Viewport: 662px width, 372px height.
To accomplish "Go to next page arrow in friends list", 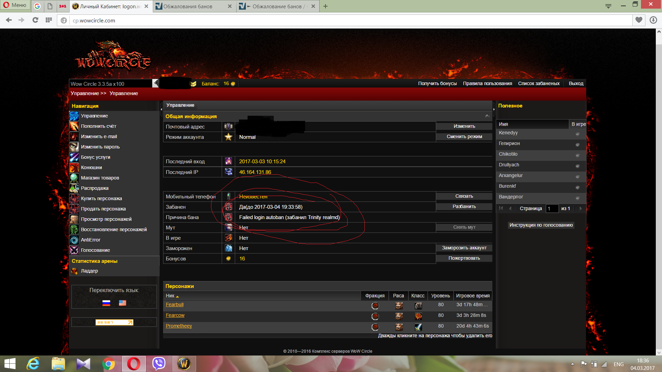I will (x=581, y=208).
